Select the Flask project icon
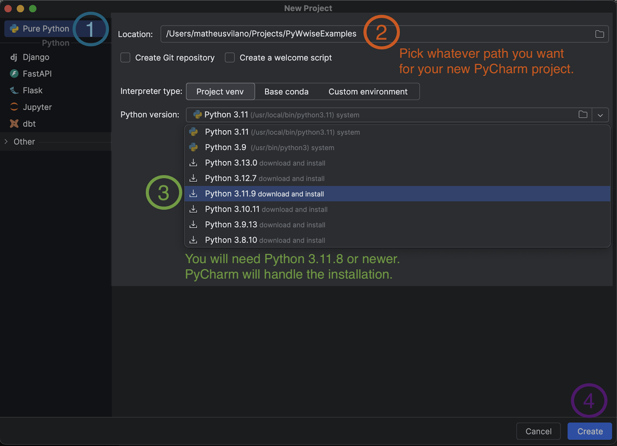This screenshot has width=617, height=446. click(x=14, y=90)
